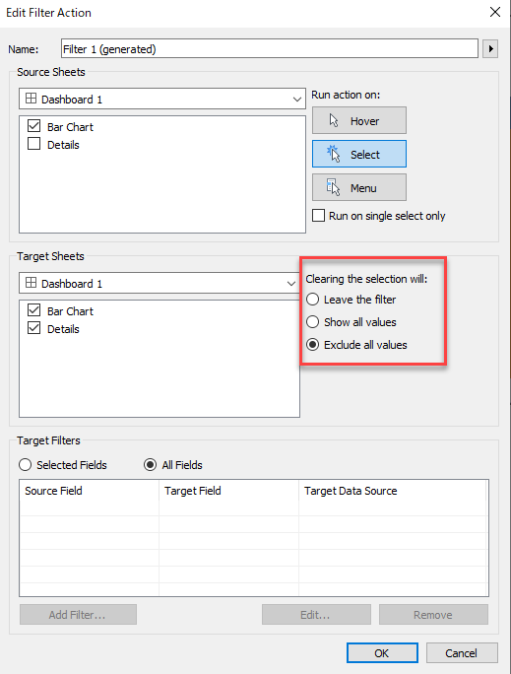Click the Cancel button
This screenshot has height=674, width=511.
pyautogui.click(x=462, y=653)
